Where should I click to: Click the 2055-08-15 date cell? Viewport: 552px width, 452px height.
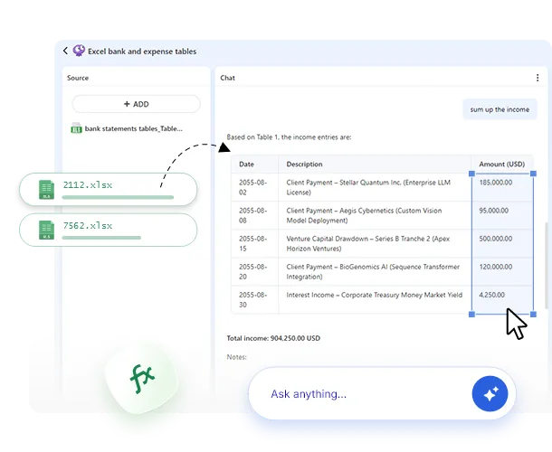coord(255,243)
